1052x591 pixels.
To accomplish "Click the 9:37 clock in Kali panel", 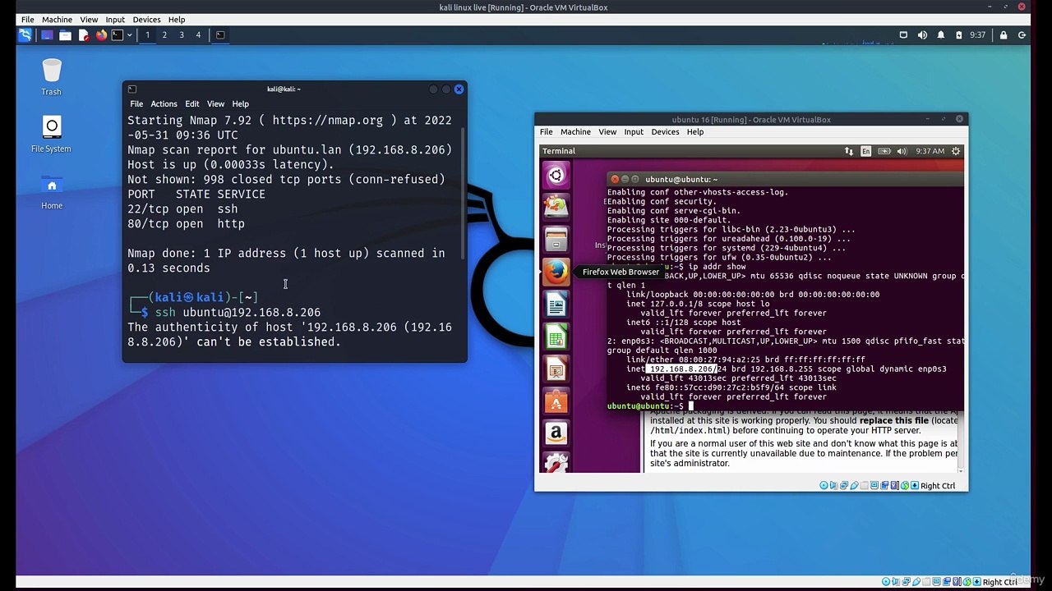I will [x=977, y=35].
